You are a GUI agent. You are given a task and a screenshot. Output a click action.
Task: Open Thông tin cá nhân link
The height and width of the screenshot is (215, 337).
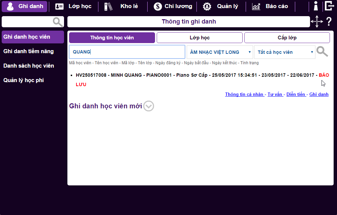pyautogui.click(x=244, y=95)
